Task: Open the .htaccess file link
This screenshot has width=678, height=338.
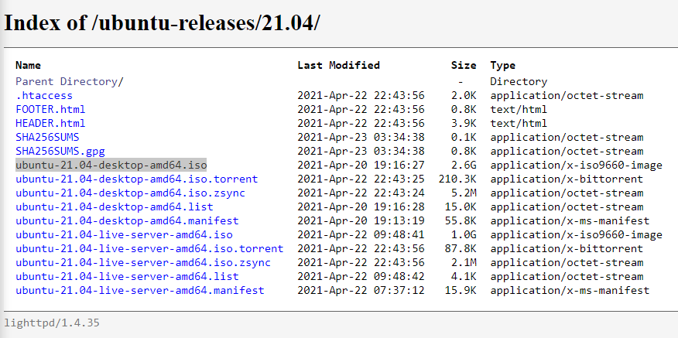Action: click(x=44, y=96)
